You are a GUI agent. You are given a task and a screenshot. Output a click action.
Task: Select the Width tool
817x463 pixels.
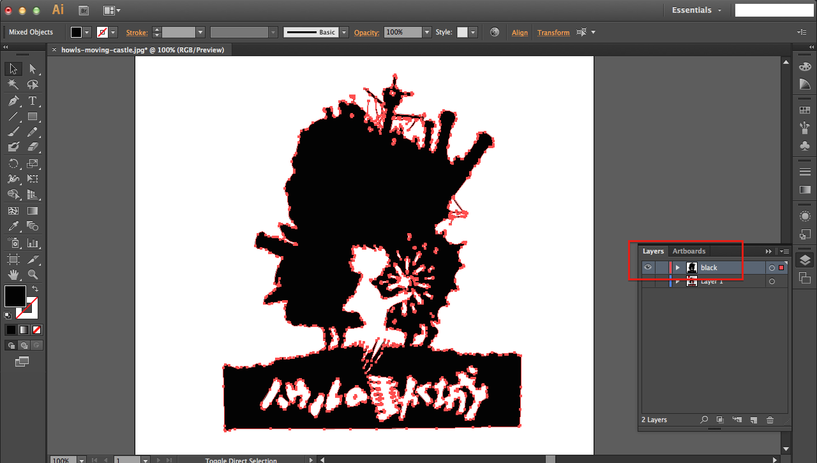pos(13,179)
